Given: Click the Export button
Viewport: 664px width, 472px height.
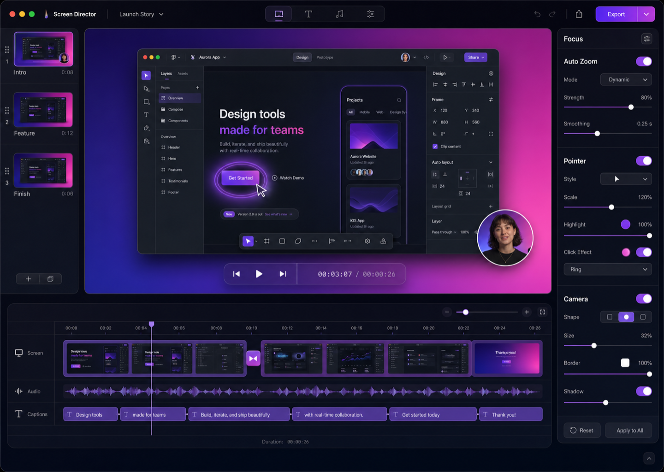Looking at the screenshot, I should point(616,14).
